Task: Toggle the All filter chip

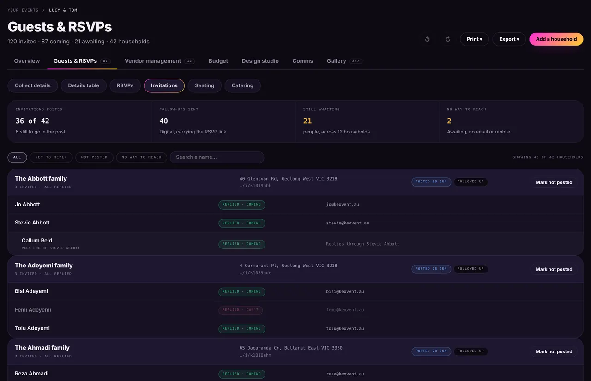Action: [x=17, y=157]
